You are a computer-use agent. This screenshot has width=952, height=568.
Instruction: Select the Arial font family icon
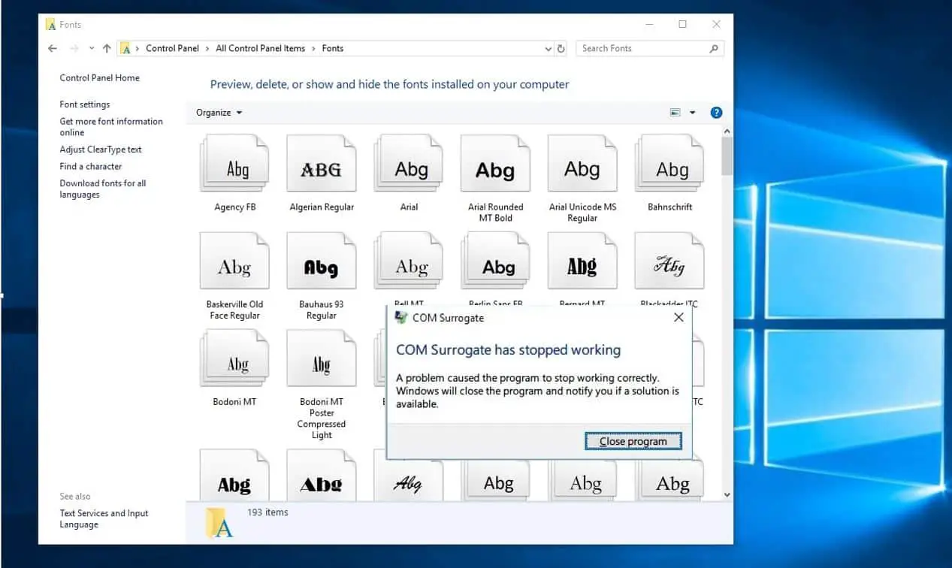409,163
